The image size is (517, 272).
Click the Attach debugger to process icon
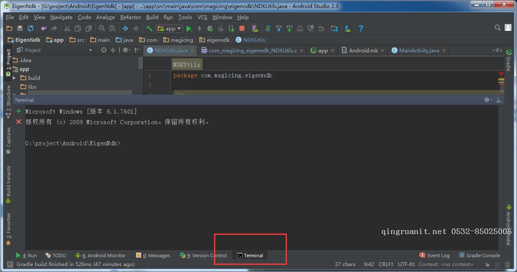pyautogui.click(x=231, y=28)
